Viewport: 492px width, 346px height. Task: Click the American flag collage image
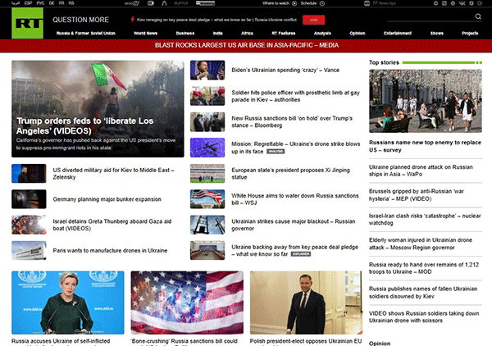click(x=187, y=303)
